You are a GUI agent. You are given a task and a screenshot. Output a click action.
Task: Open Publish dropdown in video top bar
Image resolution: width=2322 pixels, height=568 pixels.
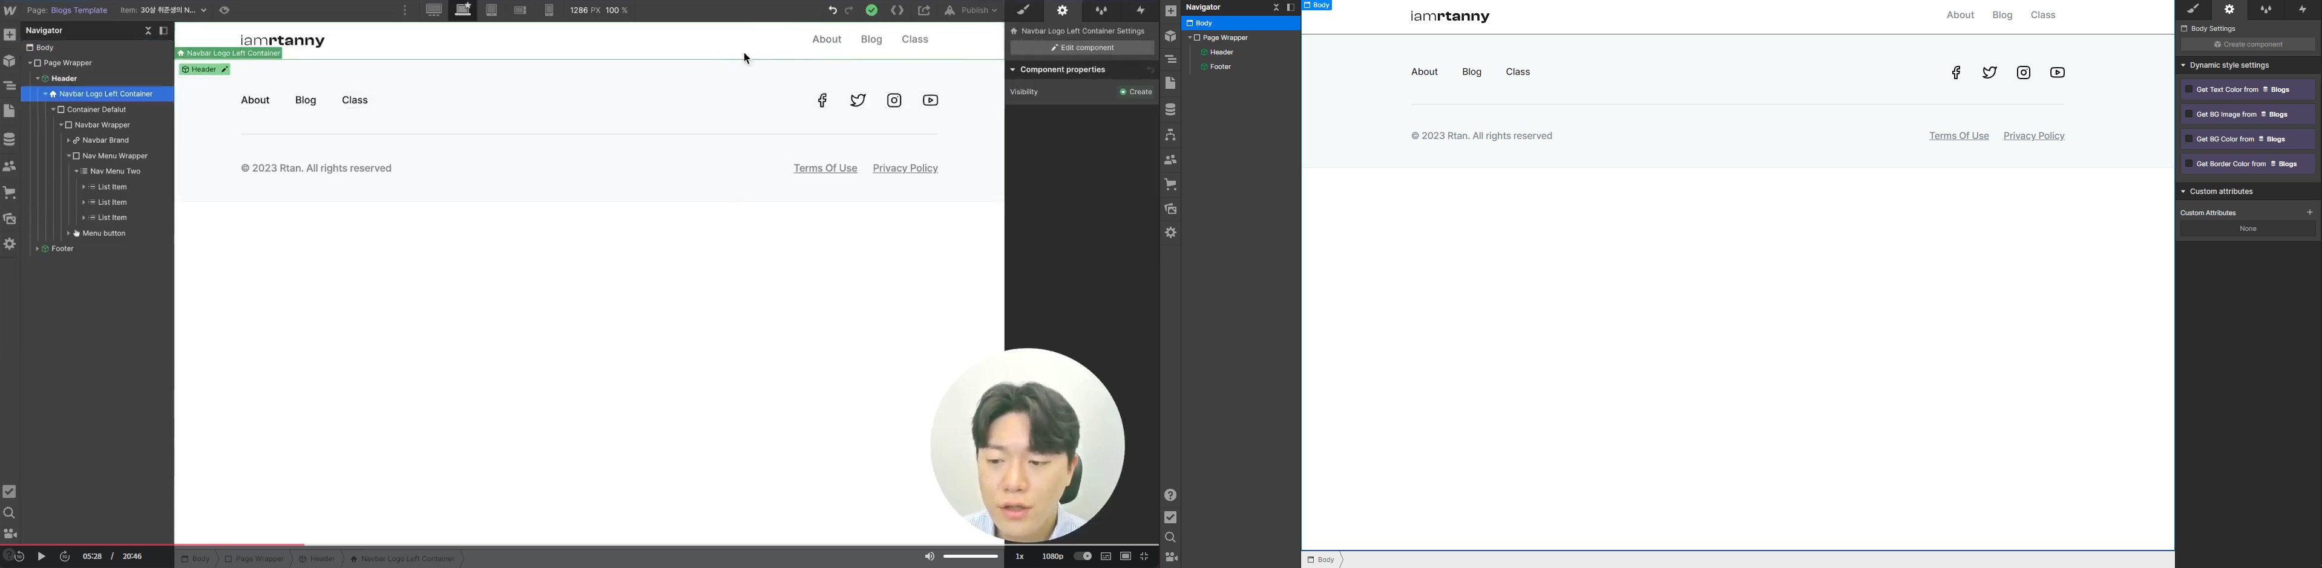coord(972,11)
